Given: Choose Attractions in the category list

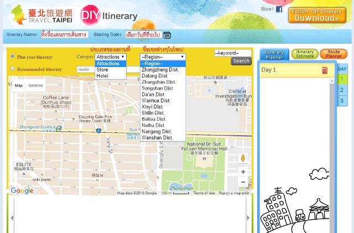Looking at the screenshot, I should click(x=111, y=64).
